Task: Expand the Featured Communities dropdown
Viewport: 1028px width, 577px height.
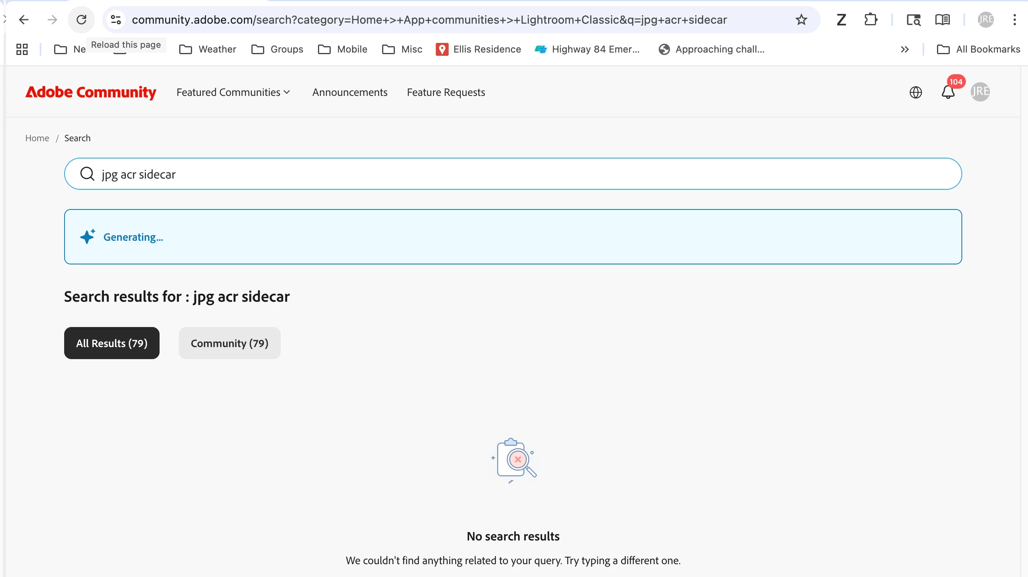Action: [233, 92]
